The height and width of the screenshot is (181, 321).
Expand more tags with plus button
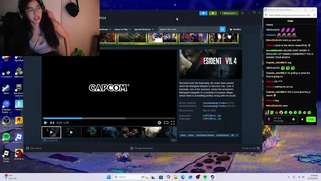(x=237, y=135)
